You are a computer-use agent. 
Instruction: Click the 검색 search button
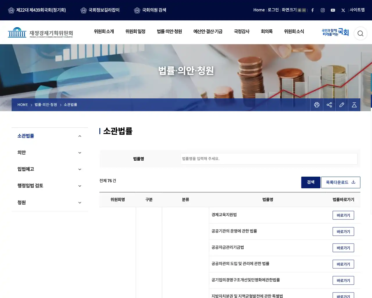tap(311, 182)
